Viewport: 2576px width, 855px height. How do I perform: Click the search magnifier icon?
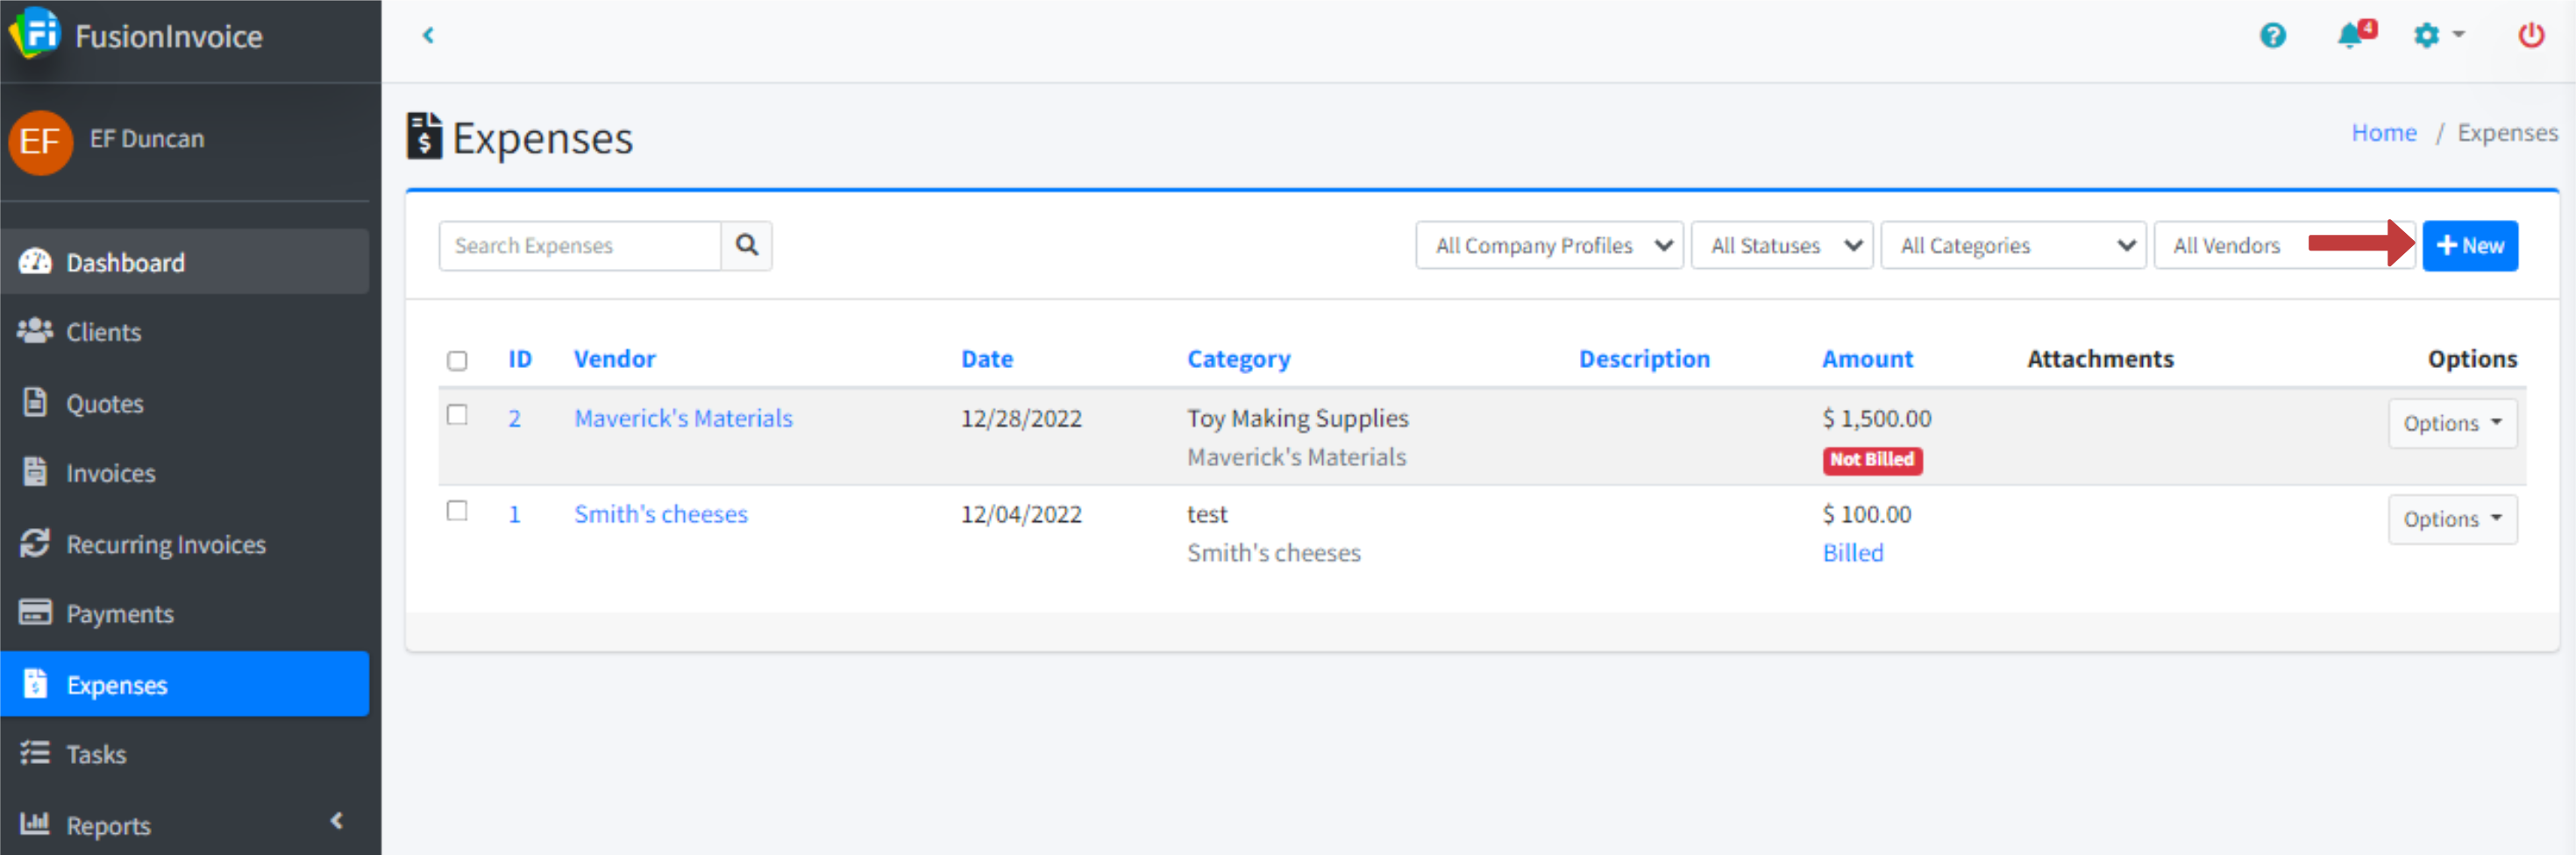(746, 245)
